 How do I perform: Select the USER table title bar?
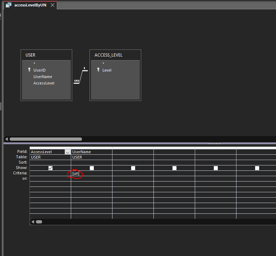46,55
